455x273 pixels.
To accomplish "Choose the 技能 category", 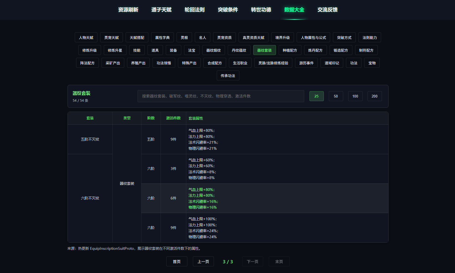I will (137, 50).
